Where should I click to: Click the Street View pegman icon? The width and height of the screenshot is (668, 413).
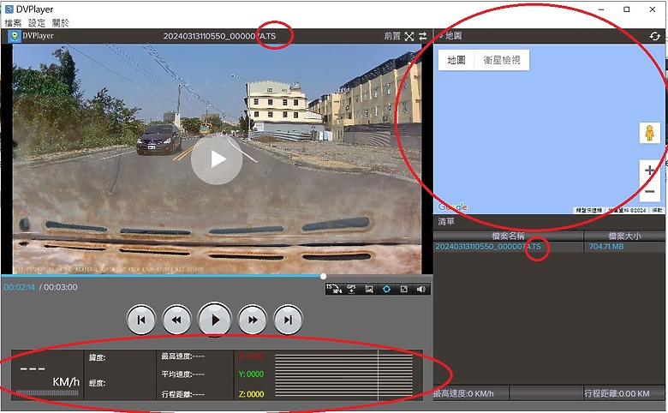pyautogui.click(x=649, y=133)
